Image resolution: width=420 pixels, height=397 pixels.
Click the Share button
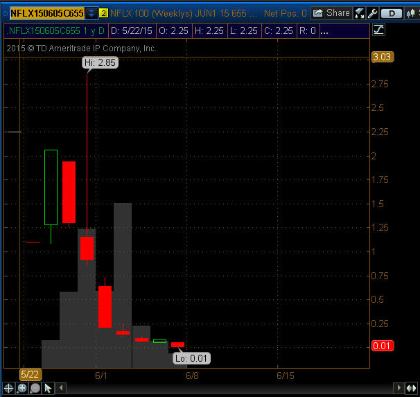tap(331, 13)
